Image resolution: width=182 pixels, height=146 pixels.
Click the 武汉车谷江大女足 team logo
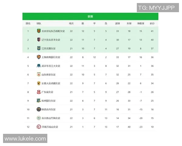point(39,66)
